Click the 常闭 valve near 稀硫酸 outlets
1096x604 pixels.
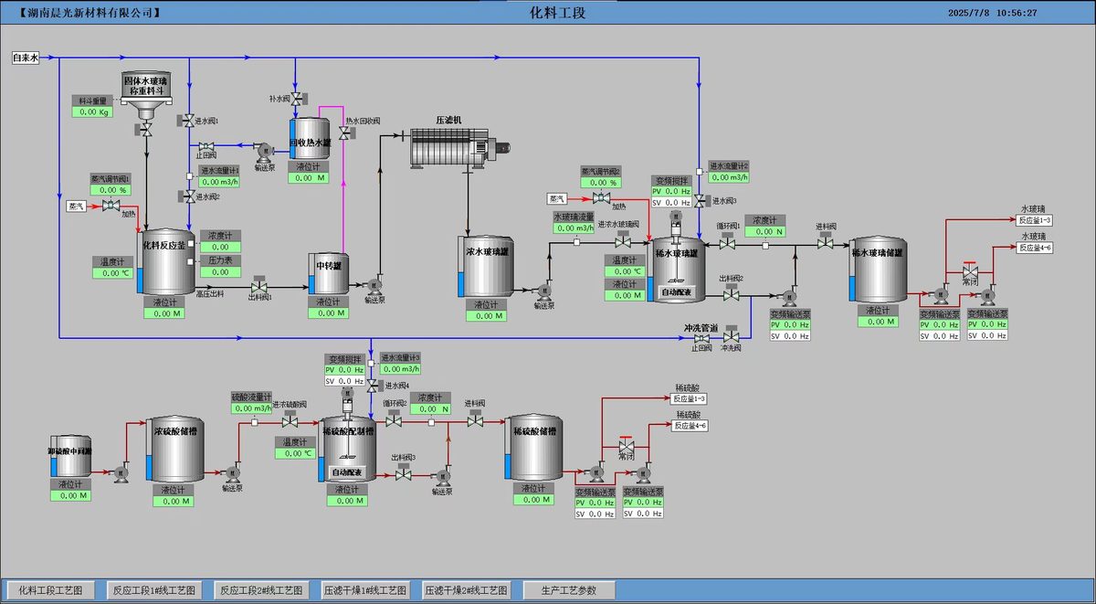pos(626,442)
